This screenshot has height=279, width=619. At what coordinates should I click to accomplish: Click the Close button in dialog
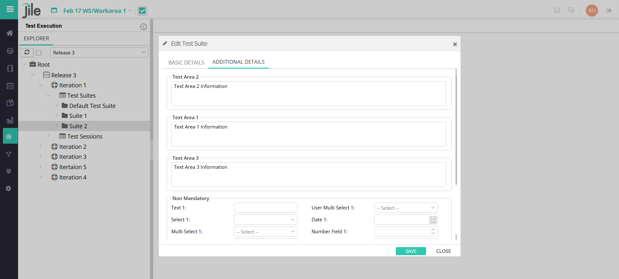pyautogui.click(x=444, y=251)
